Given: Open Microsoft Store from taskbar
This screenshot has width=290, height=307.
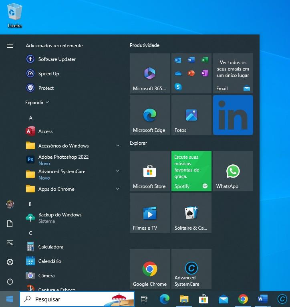Looking at the screenshot, I should (x=203, y=299).
